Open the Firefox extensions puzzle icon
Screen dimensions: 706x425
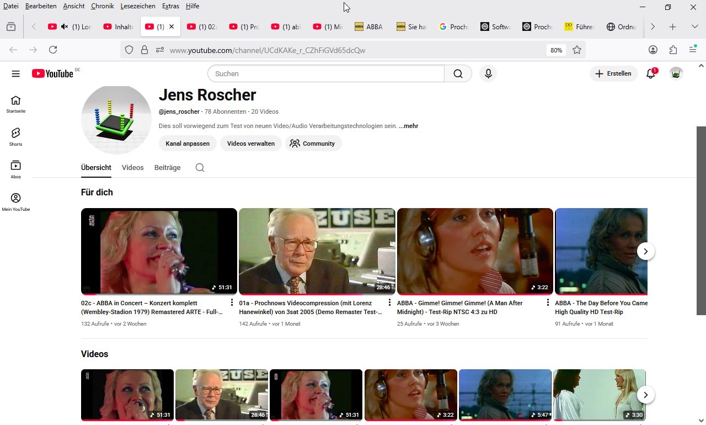[x=673, y=50]
